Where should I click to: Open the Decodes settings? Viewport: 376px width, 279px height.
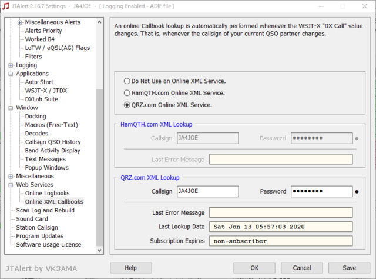(x=36, y=134)
